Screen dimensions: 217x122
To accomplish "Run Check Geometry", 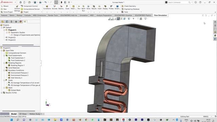I will tap(129, 6).
